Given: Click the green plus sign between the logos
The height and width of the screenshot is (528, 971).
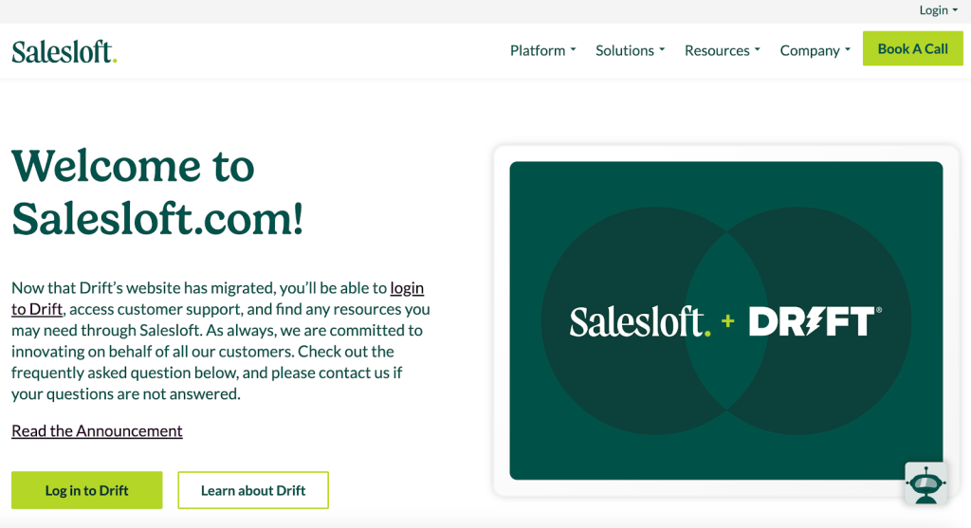Looking at the screenshot, I should [x=728, y=321].
